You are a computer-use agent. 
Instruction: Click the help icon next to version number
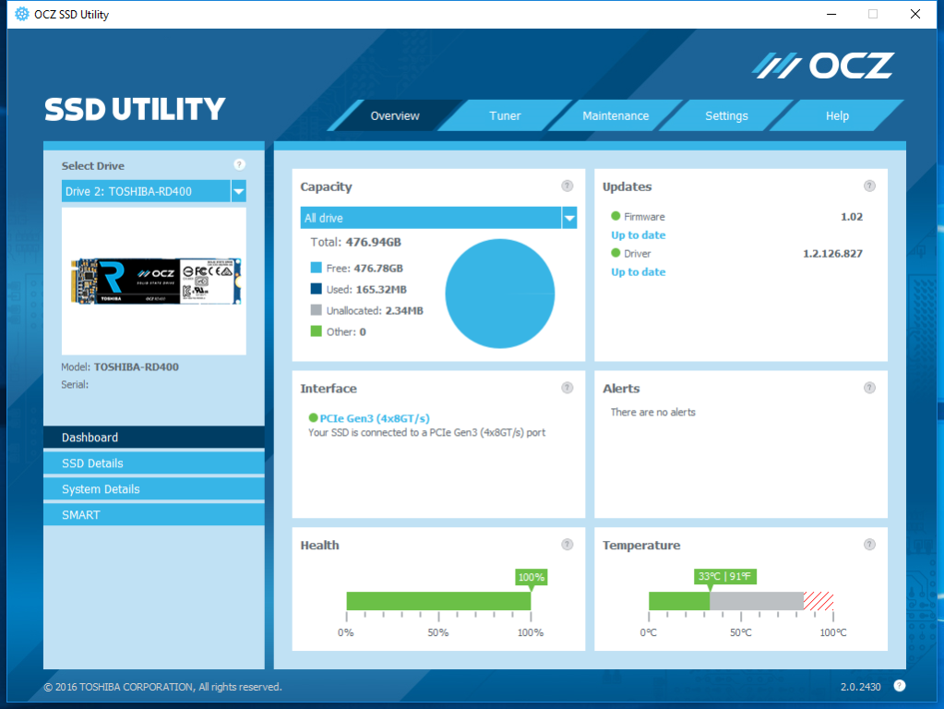(x=899, y=685)
